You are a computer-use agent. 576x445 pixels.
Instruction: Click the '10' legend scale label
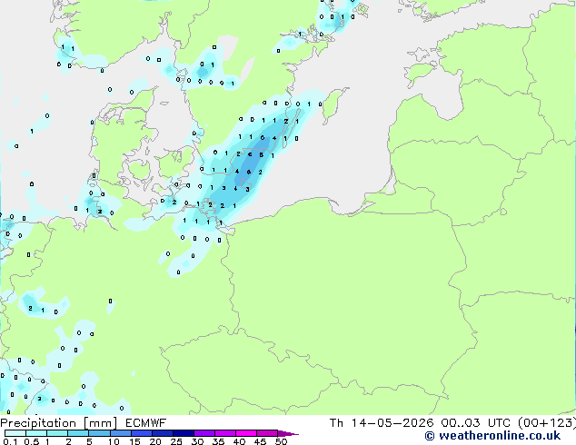point(114,441)
